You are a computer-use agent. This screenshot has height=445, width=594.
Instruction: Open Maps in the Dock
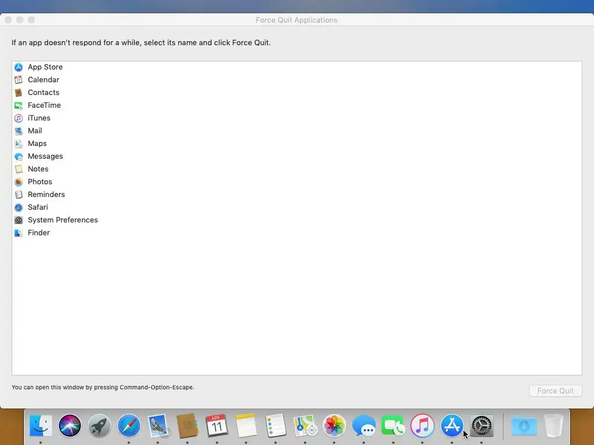click(x=305, y=426)
